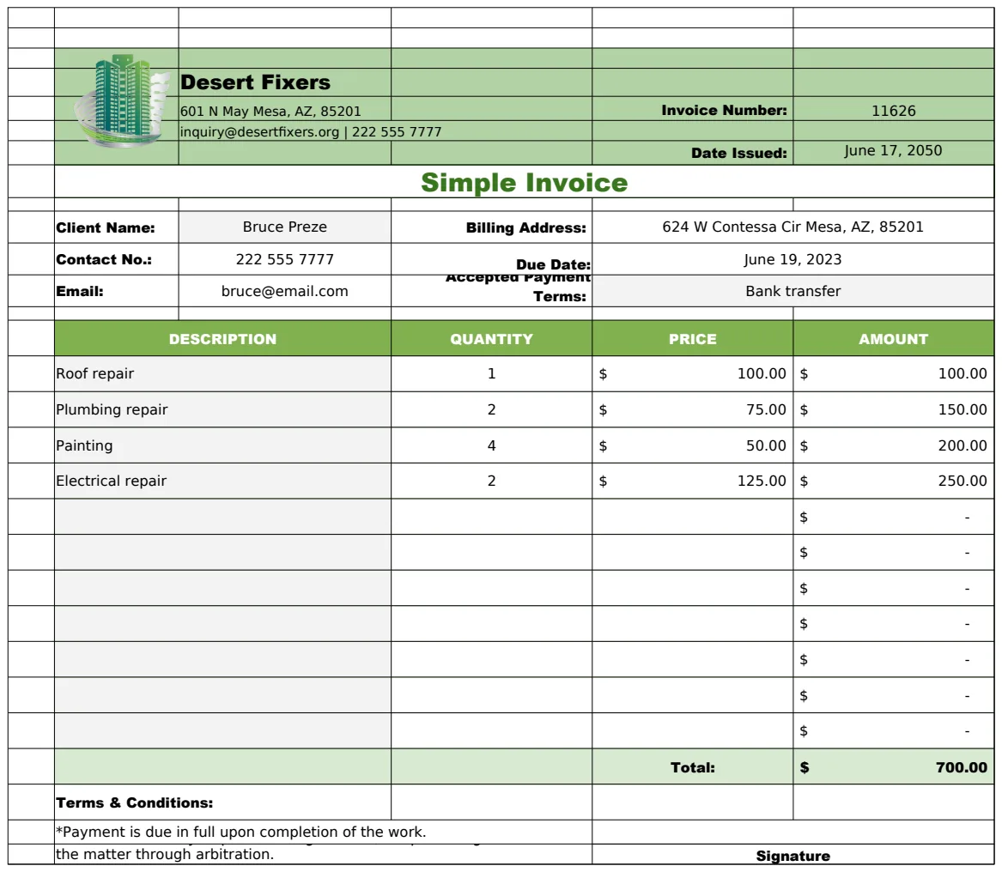Screen dimensions: 1002x872
Task: Click the due date June 19, 2023
Action: 793,259
